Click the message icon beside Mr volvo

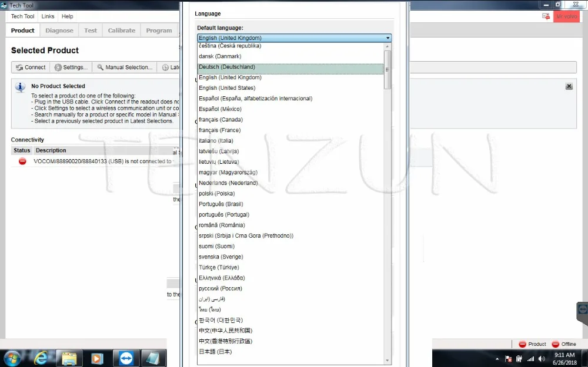pos(546,16)
